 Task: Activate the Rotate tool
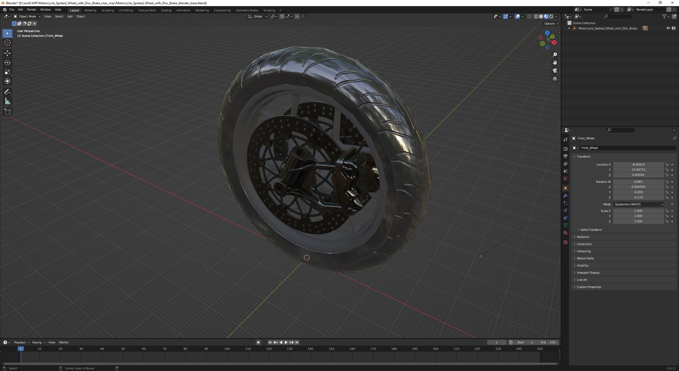(x=7, y=63)
